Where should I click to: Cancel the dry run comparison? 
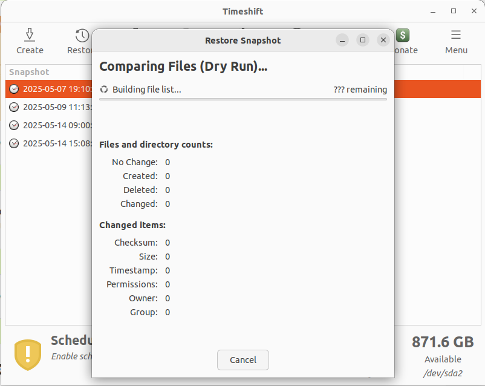coord(243,360)
